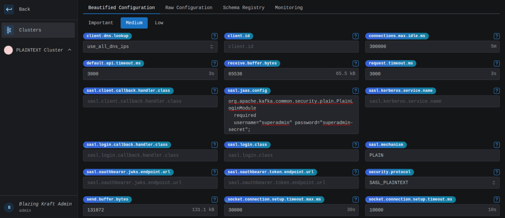Edit the sasl.mechanism PLAIN field

[x=432, y=156]
